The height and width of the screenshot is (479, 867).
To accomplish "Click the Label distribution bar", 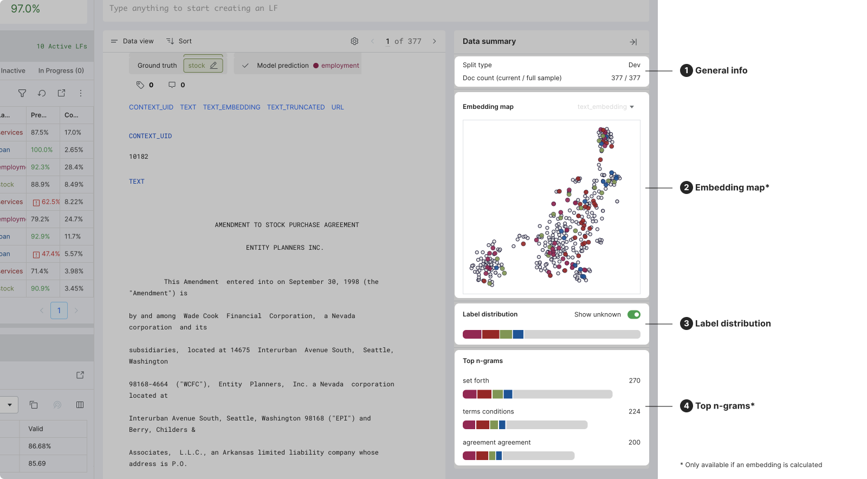I will (552, 334).
